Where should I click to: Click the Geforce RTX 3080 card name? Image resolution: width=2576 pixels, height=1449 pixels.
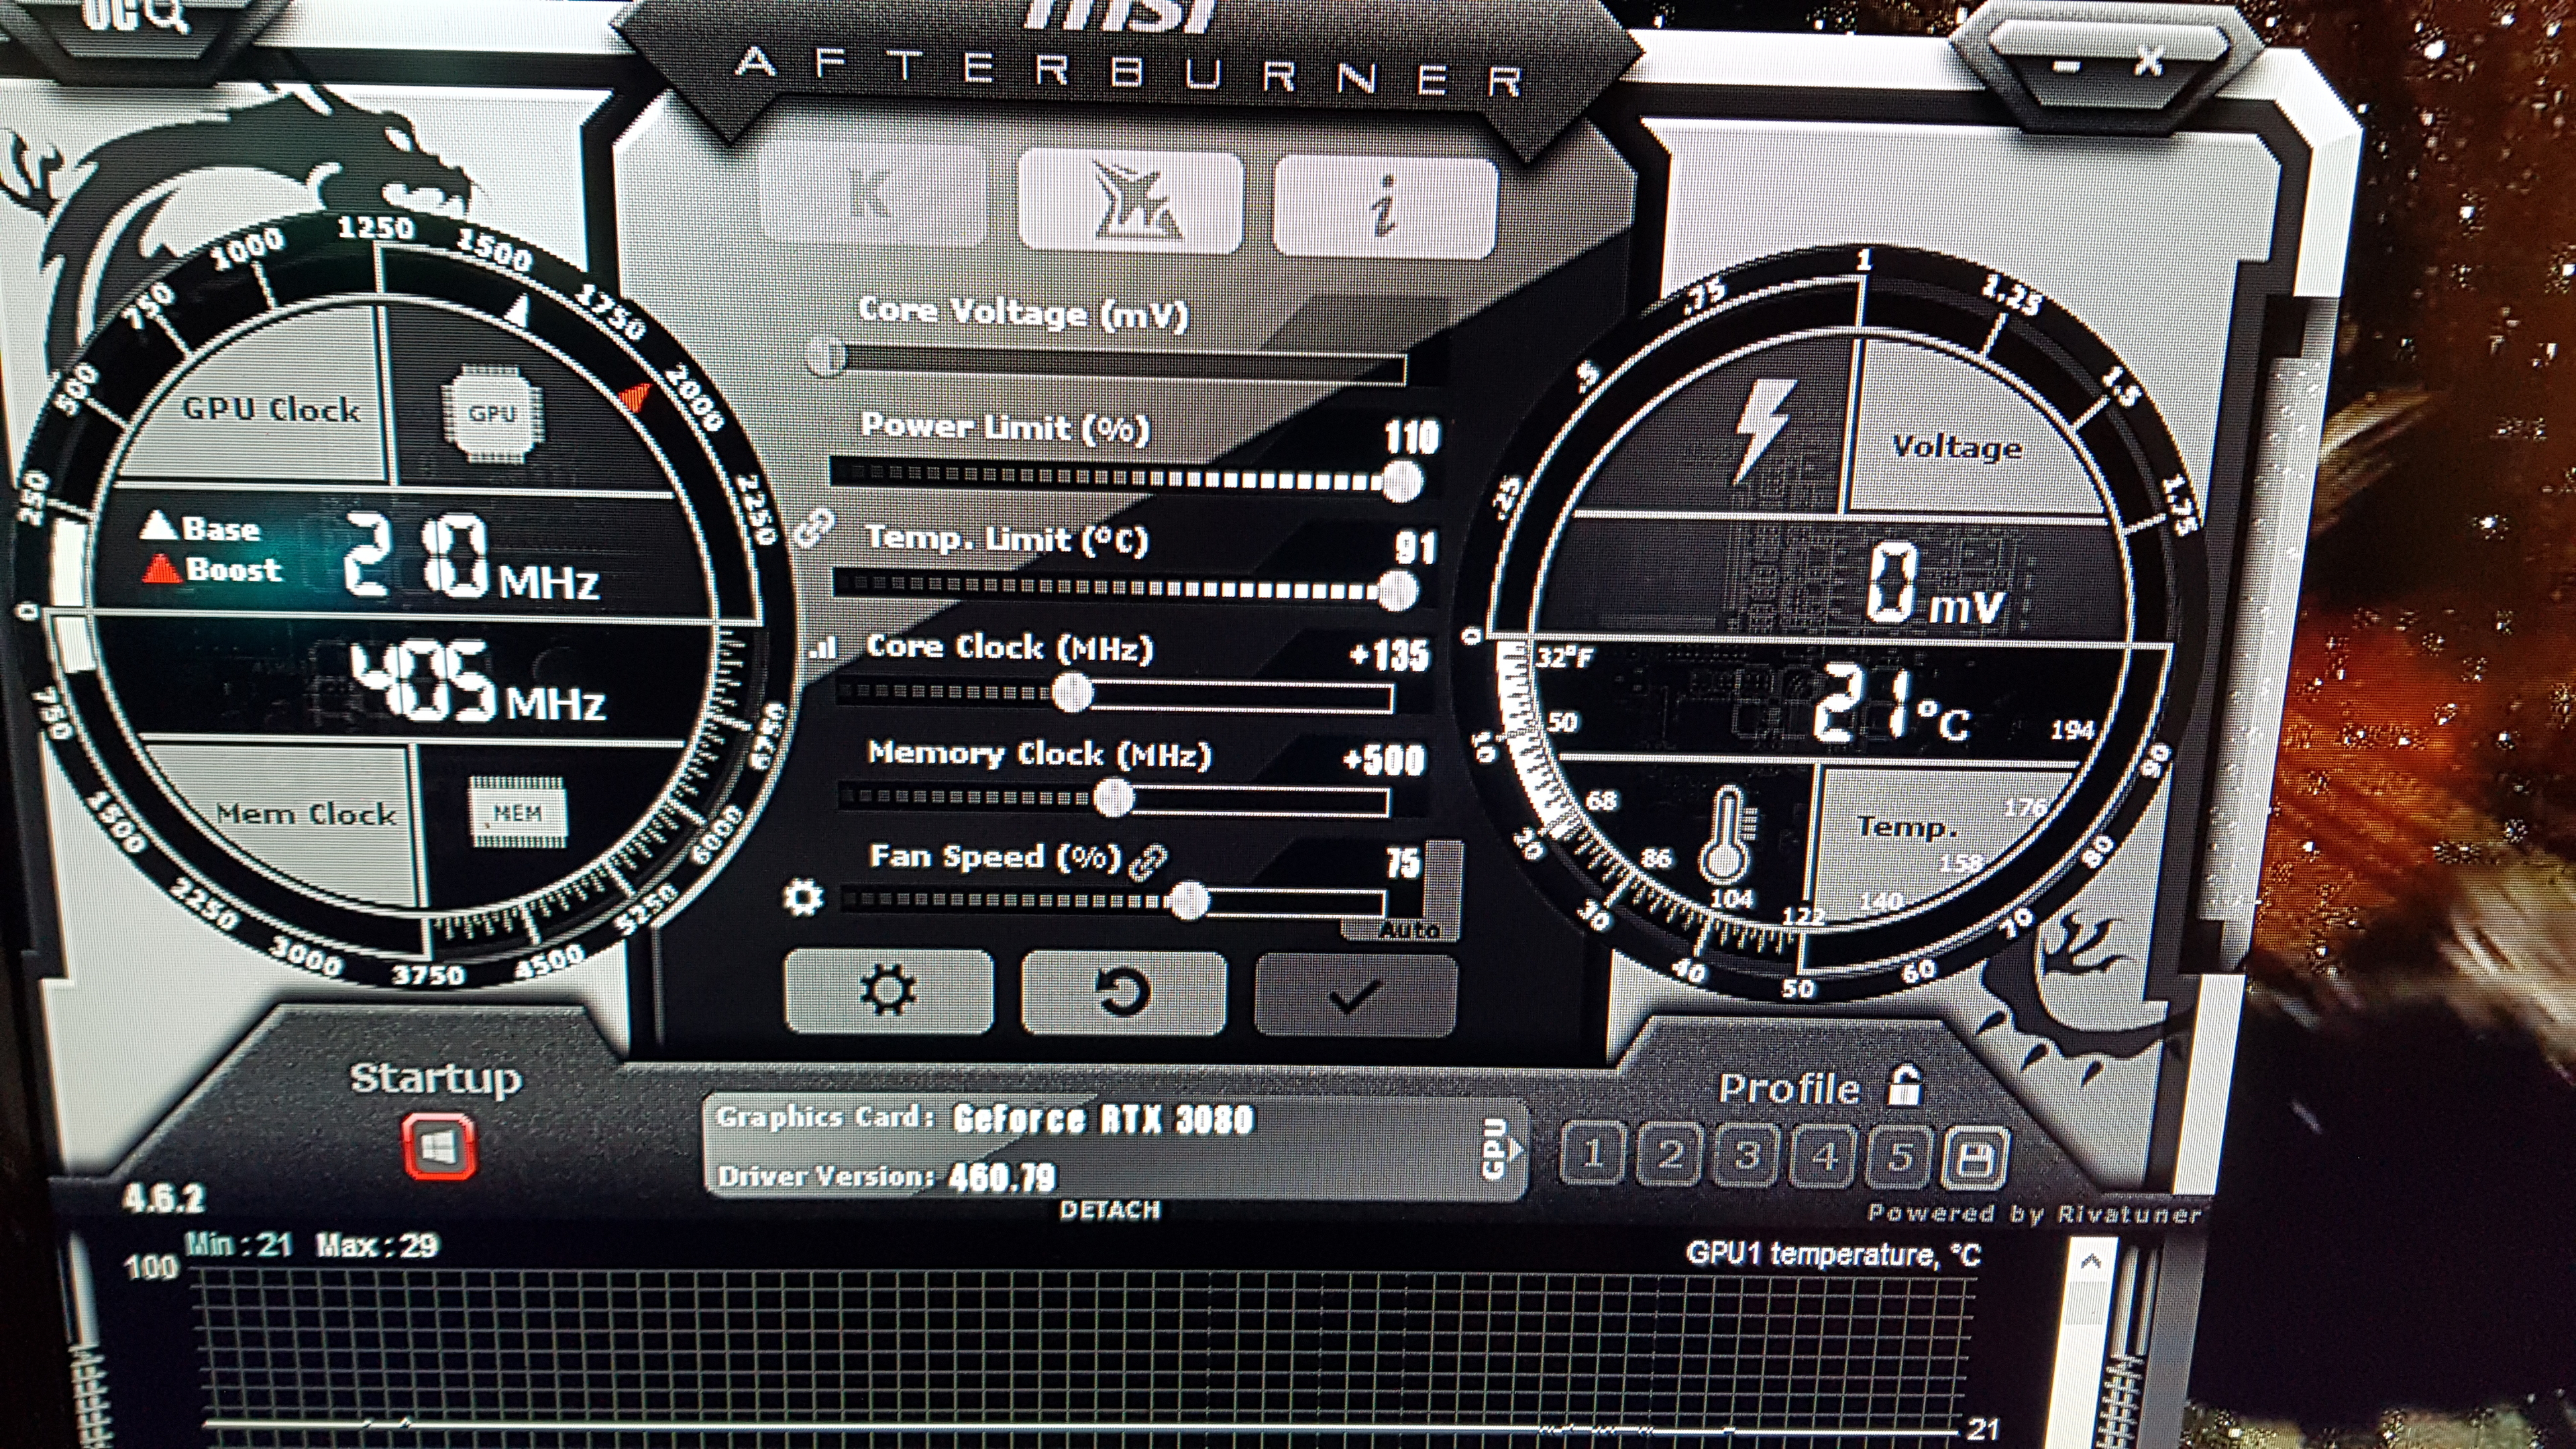(x=1102, y=1118)
